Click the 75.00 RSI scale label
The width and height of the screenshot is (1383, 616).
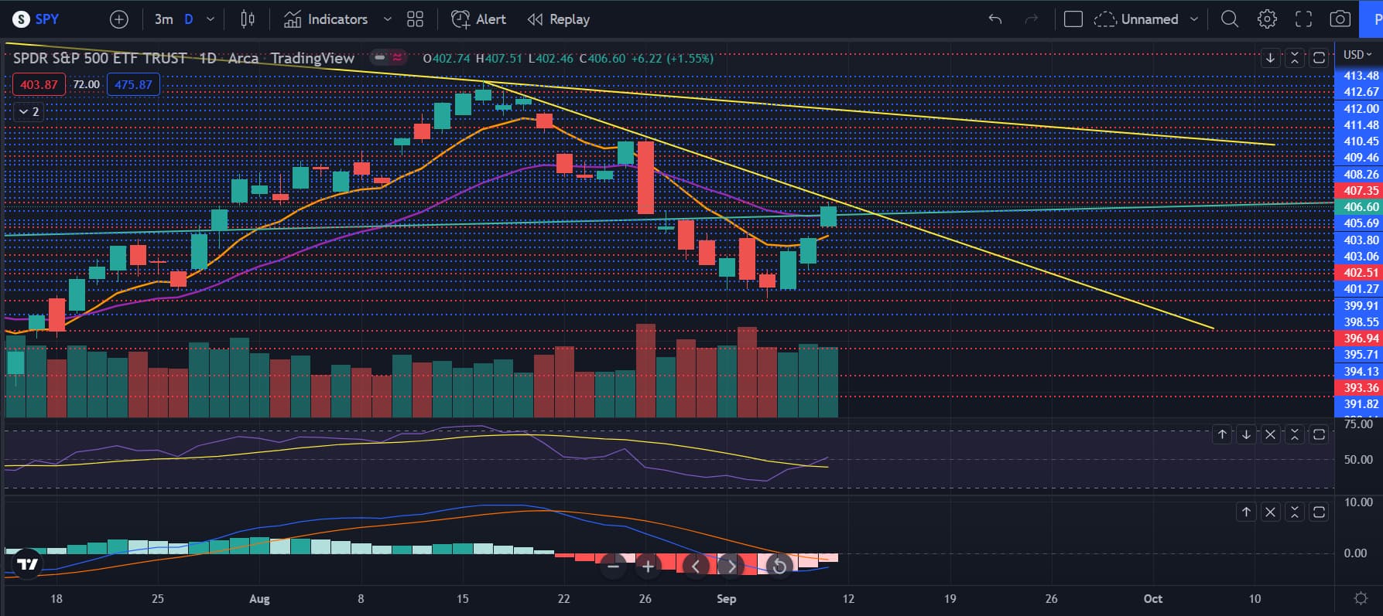pyautogui.click(x=1358, y=424)
